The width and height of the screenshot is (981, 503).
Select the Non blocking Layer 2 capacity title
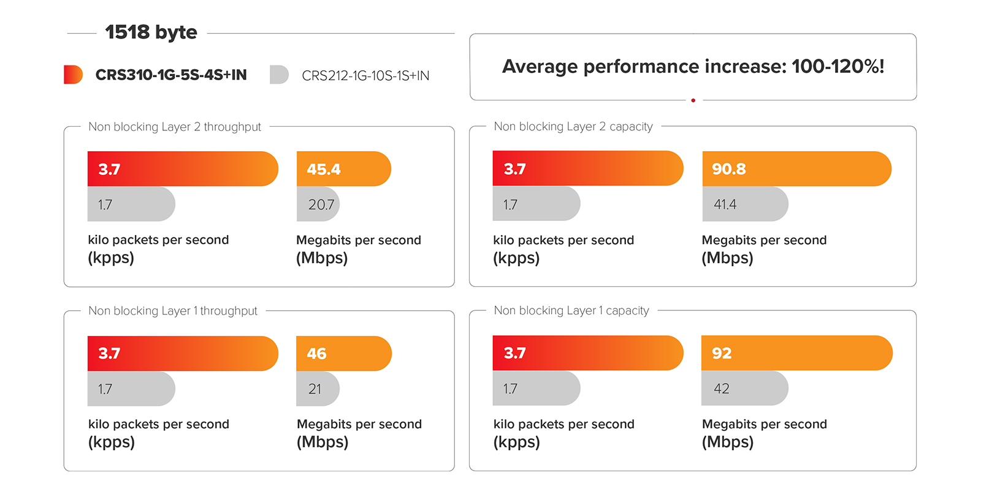pyautogui.click(x=573, y=127)
